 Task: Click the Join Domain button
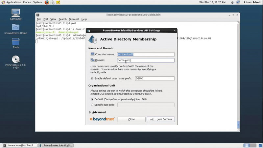[x=161, y=119]
